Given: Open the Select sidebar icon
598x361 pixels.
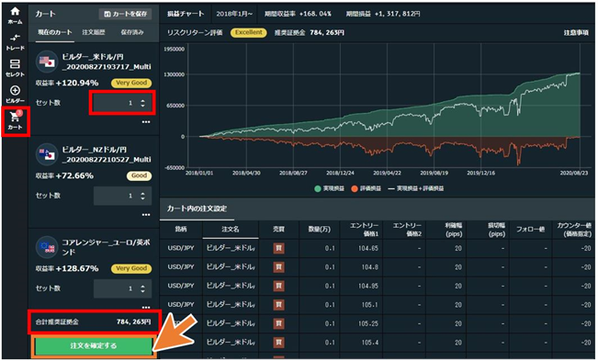Looking at the screenshot, I should coord(15,68).
